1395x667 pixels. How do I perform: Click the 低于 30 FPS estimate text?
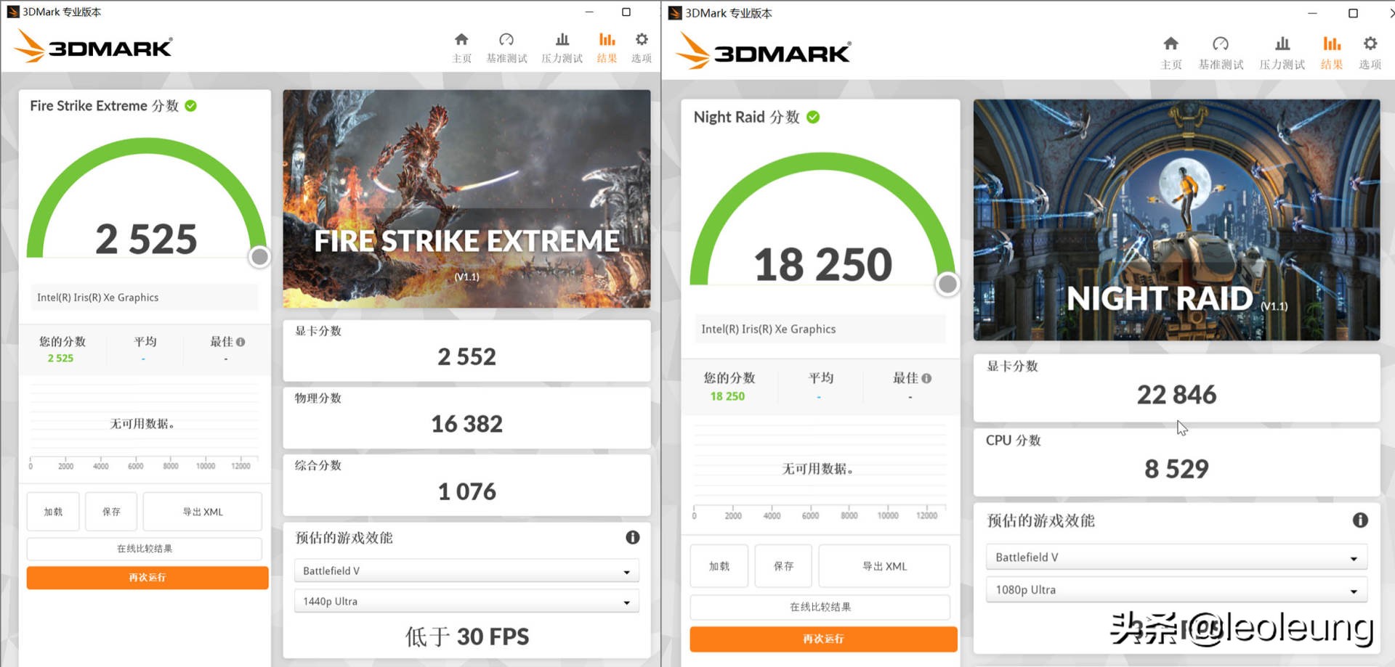pyautogui.click(x=466, y=637)
